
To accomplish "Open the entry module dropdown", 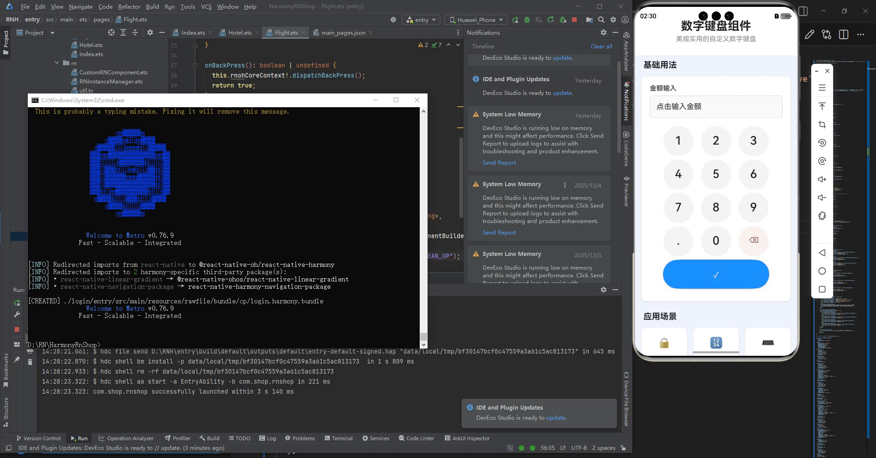I will coord(421,20).
